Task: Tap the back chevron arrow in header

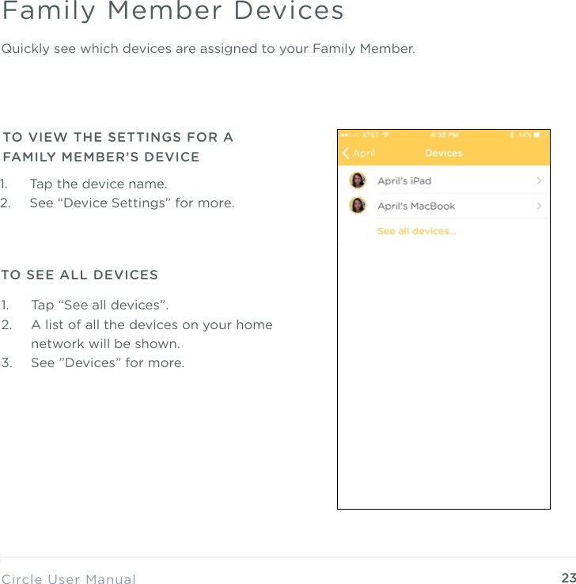Action: pos(346,153)
